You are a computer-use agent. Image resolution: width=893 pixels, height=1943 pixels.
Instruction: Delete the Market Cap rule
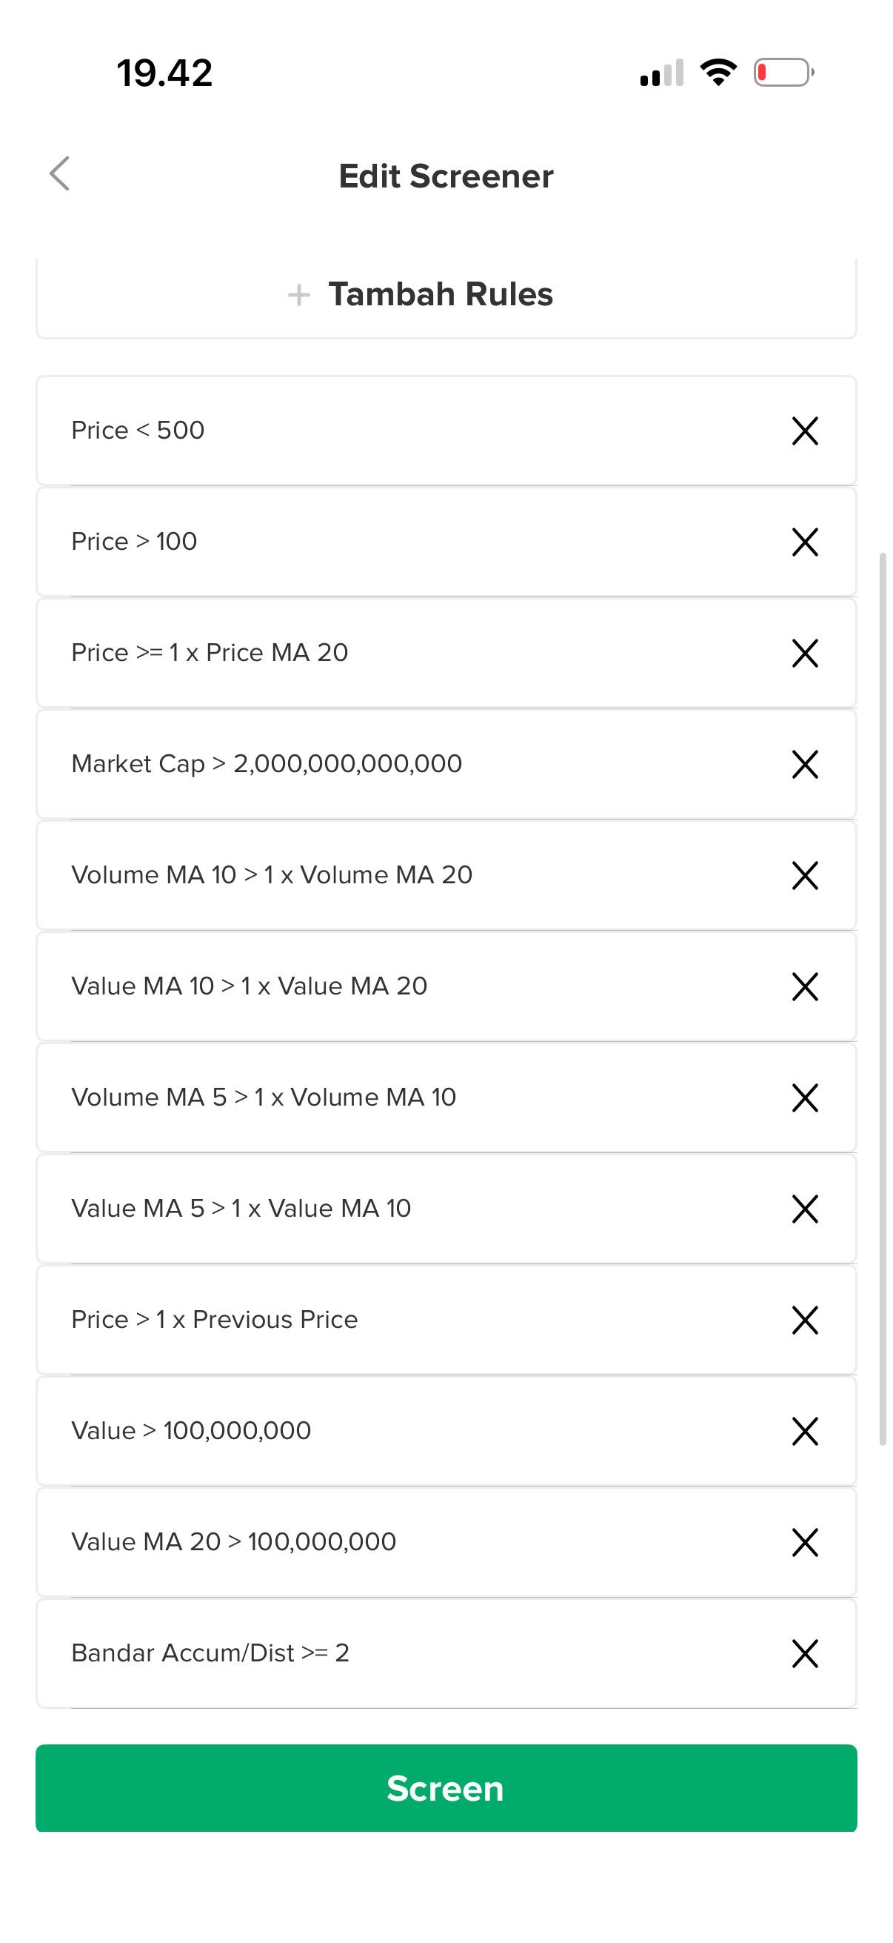(x=805, y=764)
